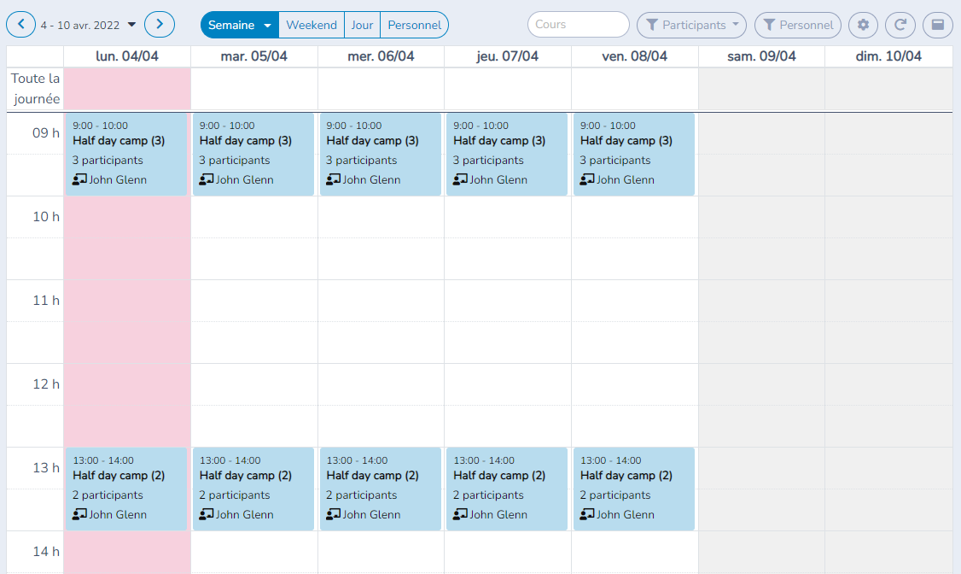Open Friday 9:00 Half day camp (3)

coord(634,154)
